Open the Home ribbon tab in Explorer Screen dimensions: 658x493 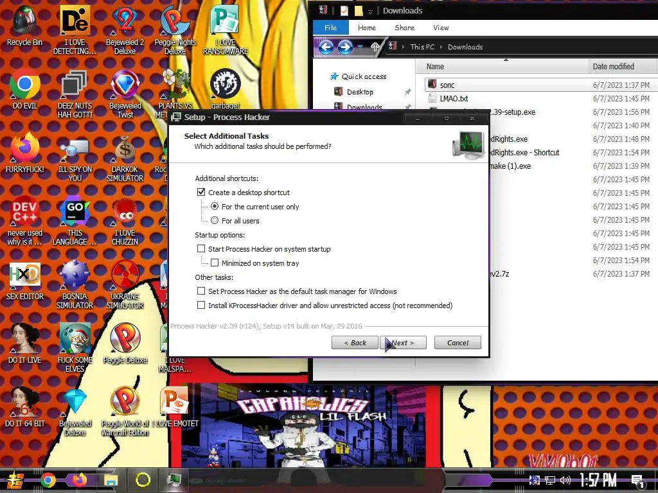click(x=367, y=28)
